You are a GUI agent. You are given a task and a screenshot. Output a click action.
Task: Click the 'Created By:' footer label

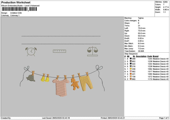click(6, 118)
